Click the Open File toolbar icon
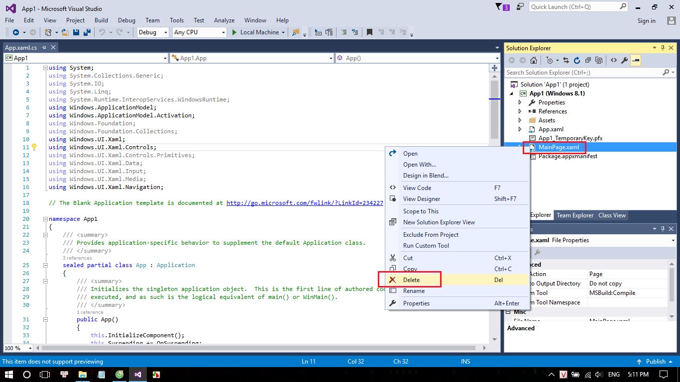The height and width of the screenshot is (382, 680). [x=65, y=32]
